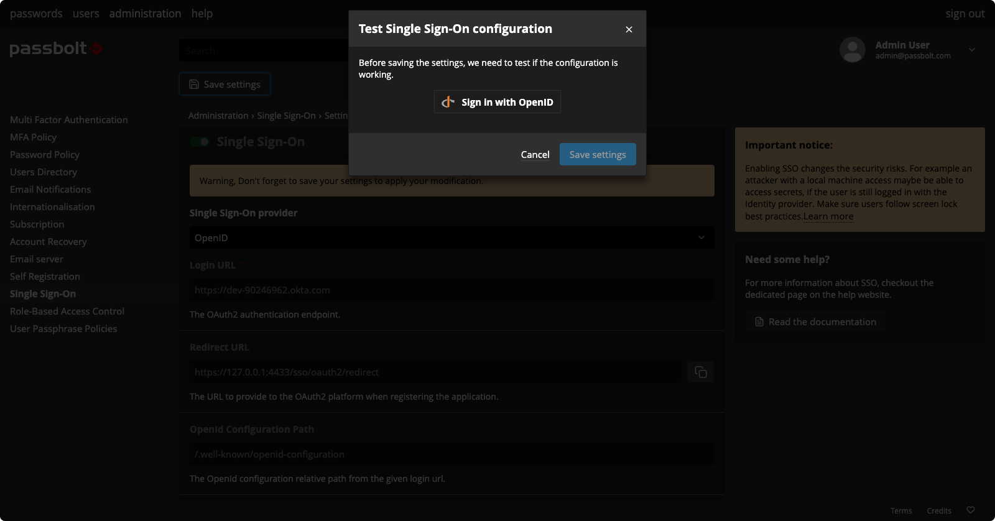The image size is (995, 521).
Task: Open MFA Policy settings
Action: (x=33, y=137)
